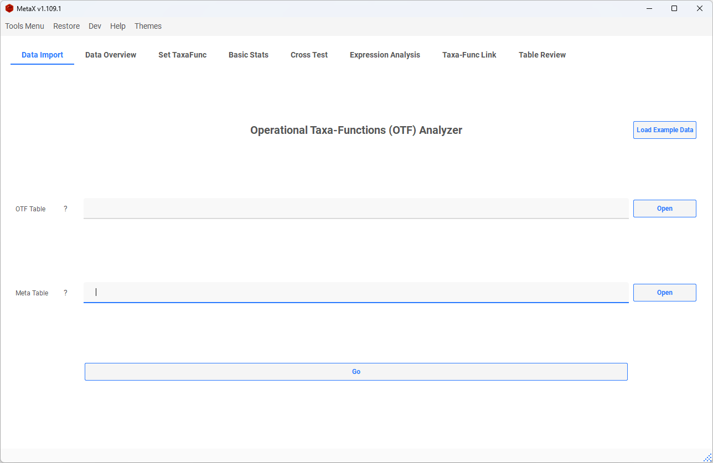The width and height of the screenshot is (713, 463).
Task: Open the Themes menu
Action: click(148, 26)
